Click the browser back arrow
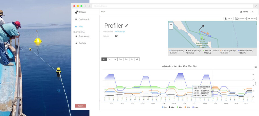Image resolution: width=259 pixels, height=116 pixels. tap(86, 6)
